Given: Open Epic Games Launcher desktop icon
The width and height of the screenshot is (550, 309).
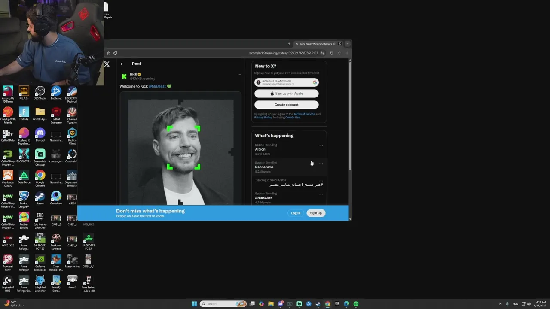Looking at the screenshot, I should 40,219.
